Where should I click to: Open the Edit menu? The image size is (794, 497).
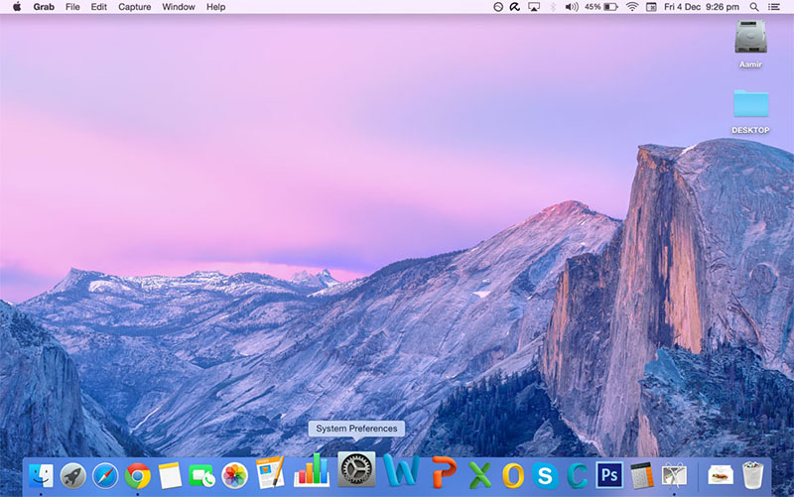coord(98,7)
